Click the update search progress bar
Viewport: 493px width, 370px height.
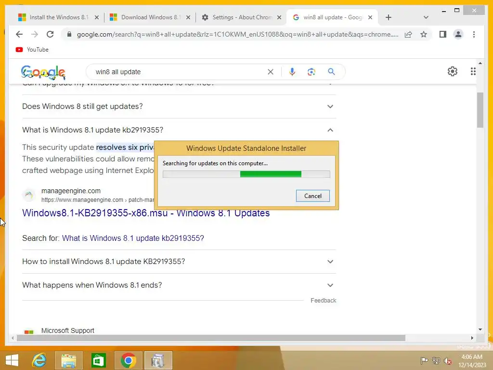point(246,174)
